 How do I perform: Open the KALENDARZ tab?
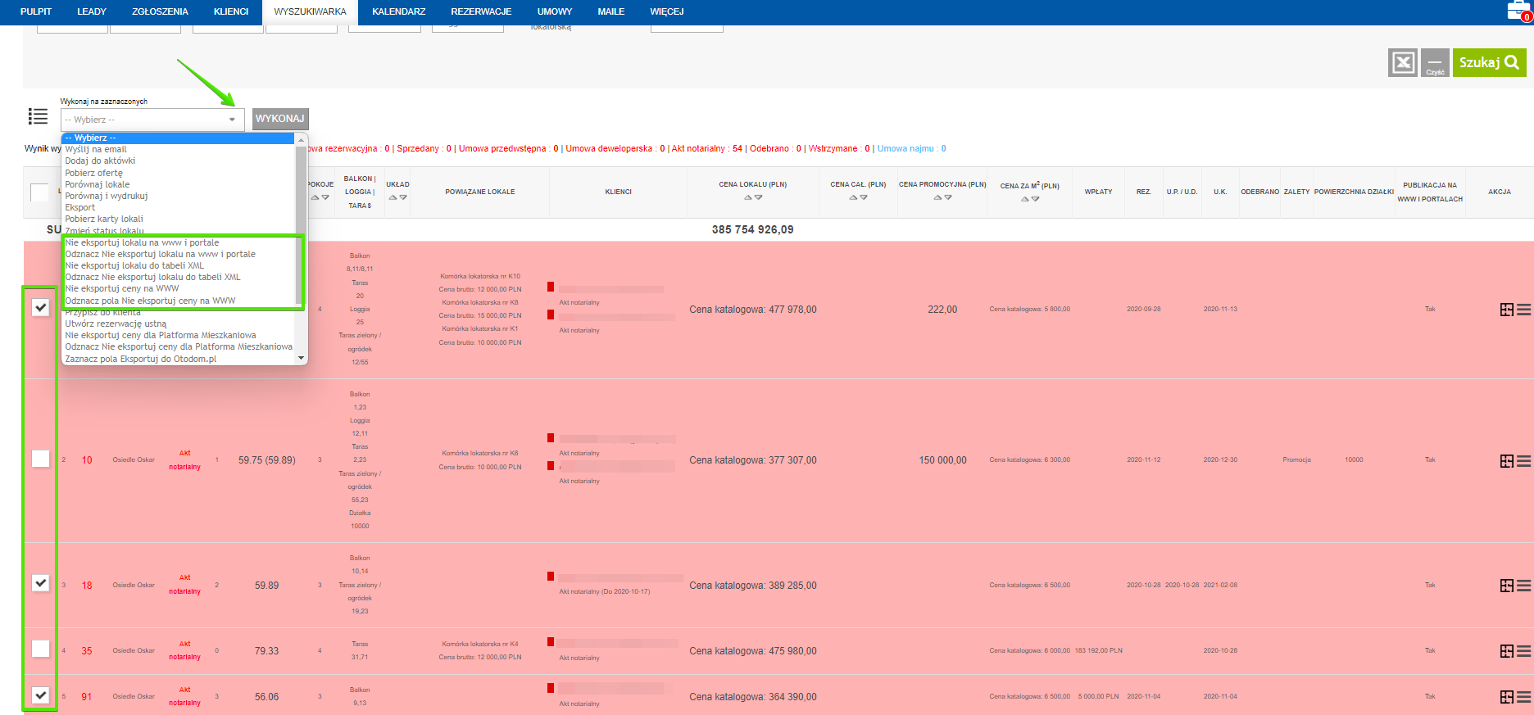point(399,11)
